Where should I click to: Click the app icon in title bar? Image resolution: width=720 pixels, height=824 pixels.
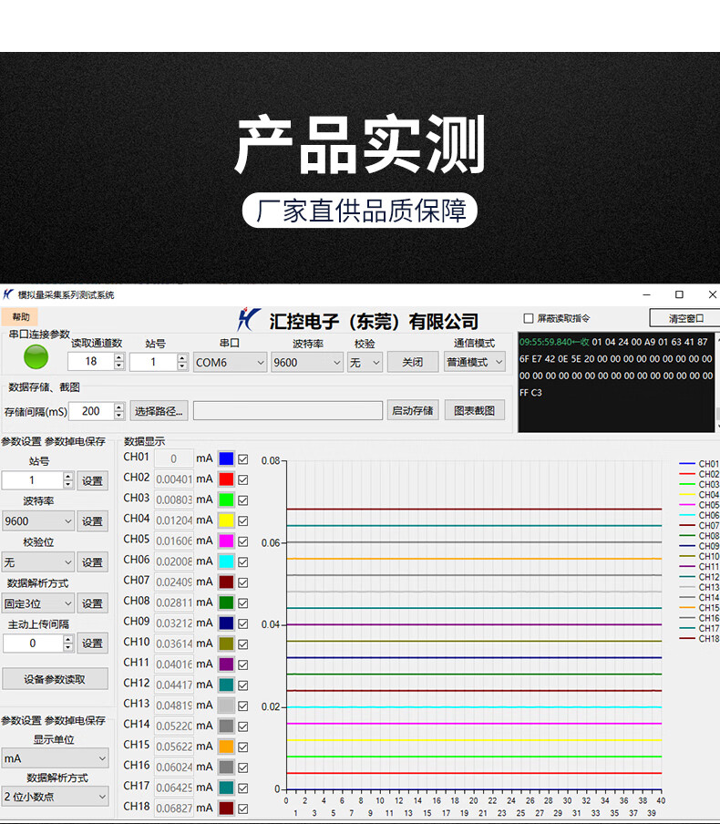(x=8, y=294)
